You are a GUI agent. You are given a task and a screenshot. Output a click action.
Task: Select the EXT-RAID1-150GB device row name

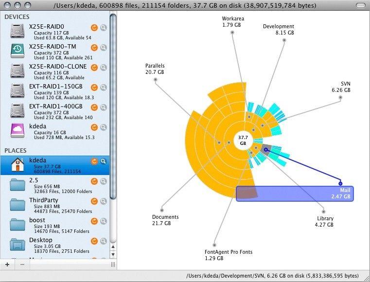pos(56,87)
